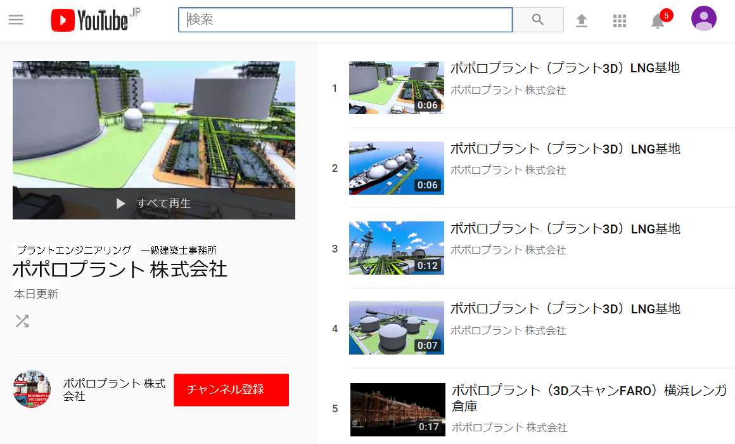735x444 pixels.
Task: Subscribe with チャンネル登録 button
Action: pyautogui.click(x=231, y=389)
